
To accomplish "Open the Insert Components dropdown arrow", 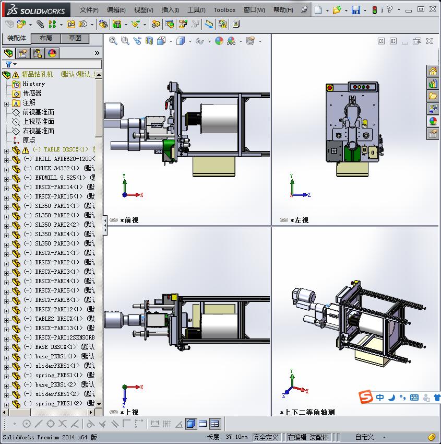I will [x=30, y=25].
